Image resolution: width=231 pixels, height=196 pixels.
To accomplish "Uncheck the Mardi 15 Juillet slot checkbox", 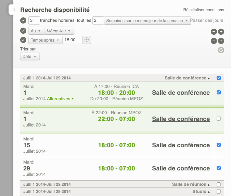I will coord(219,145).
